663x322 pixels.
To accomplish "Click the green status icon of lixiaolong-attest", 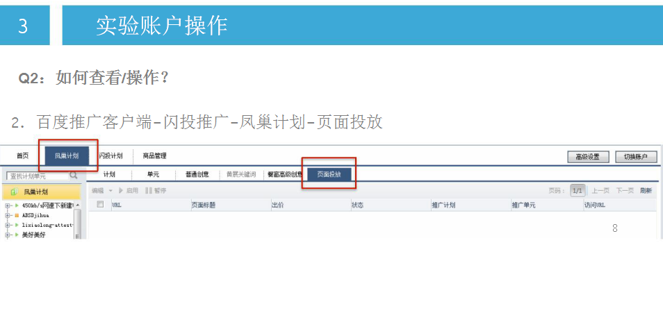I will pyautogui.click(x=17, y=226).
